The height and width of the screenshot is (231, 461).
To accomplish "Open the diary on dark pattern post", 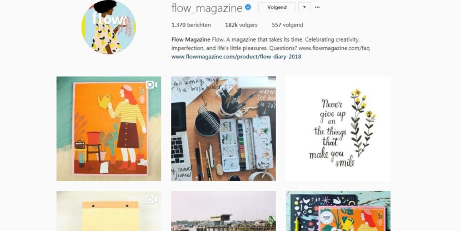I will (338, 211).
